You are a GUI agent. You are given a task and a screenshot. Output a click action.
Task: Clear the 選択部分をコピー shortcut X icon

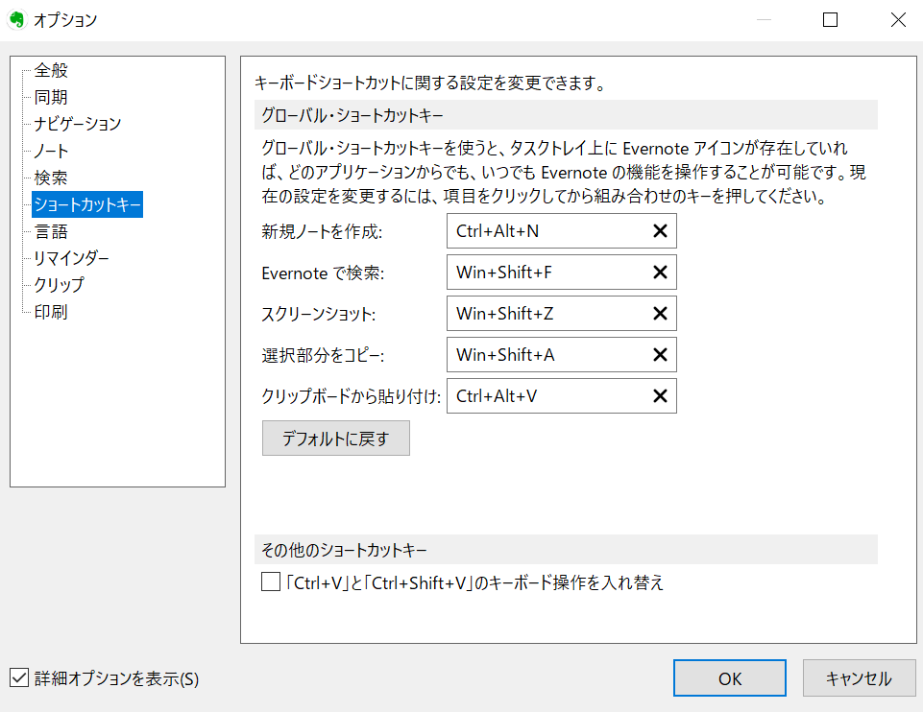pyautogui.click(x=660, y=354)
